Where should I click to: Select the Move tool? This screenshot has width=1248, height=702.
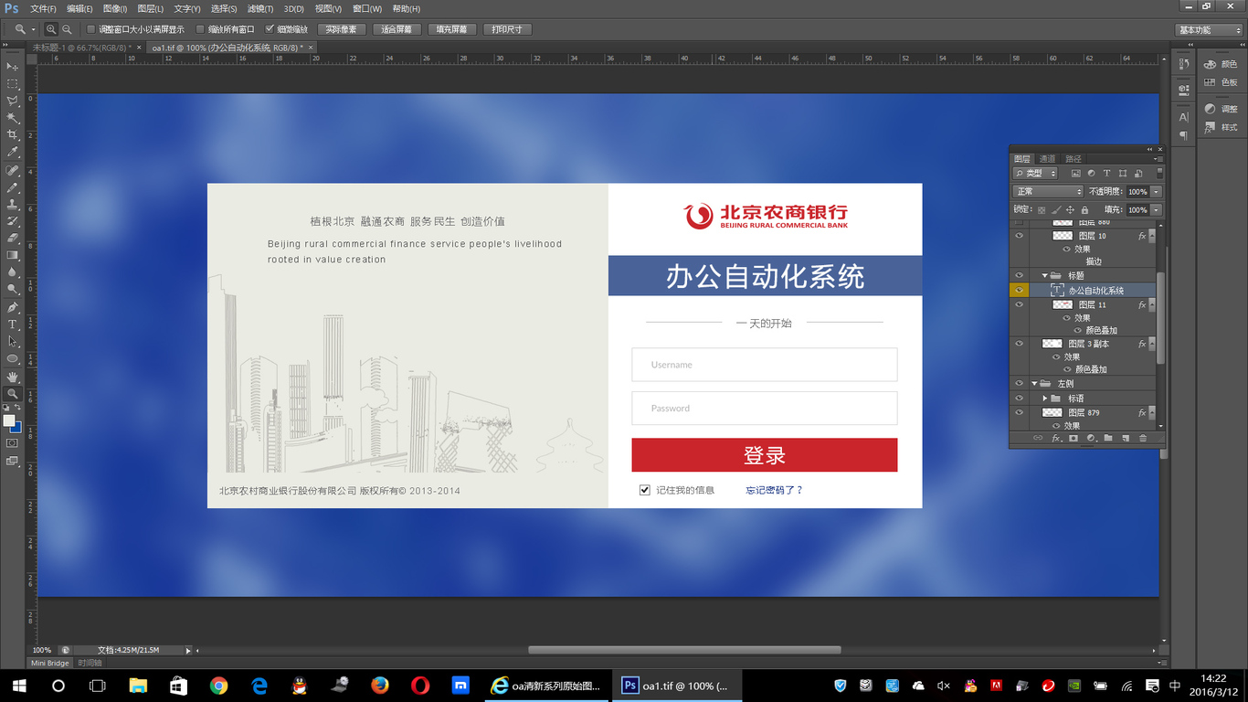(12, 67)
